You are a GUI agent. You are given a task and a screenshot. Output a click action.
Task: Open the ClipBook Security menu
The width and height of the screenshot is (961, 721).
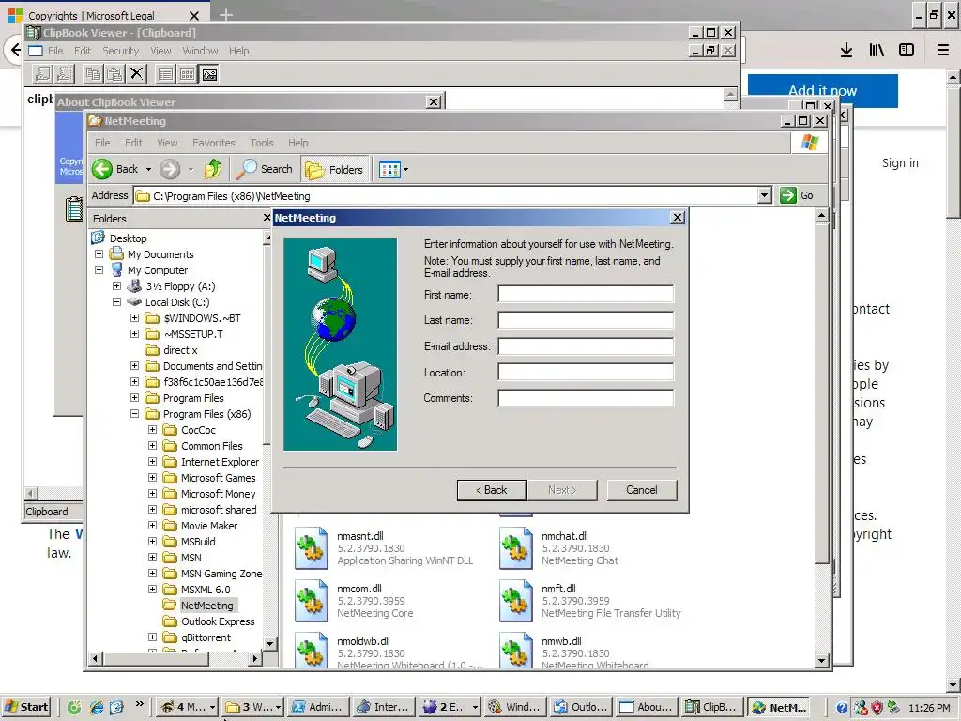coord(120,51)
